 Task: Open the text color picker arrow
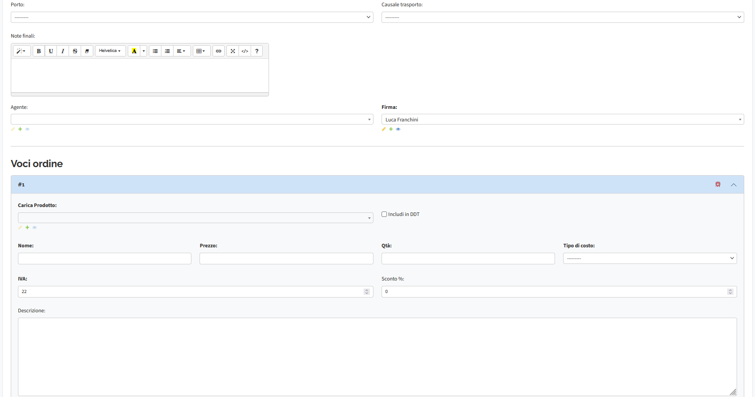tap(143, 51)
